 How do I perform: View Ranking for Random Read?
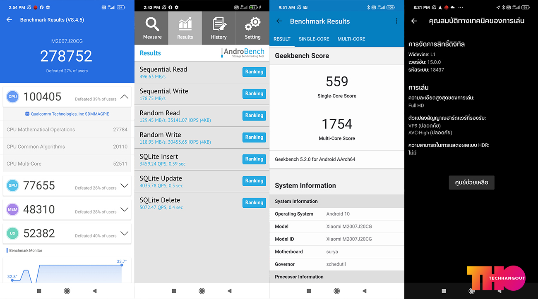[x=254, y=116]
